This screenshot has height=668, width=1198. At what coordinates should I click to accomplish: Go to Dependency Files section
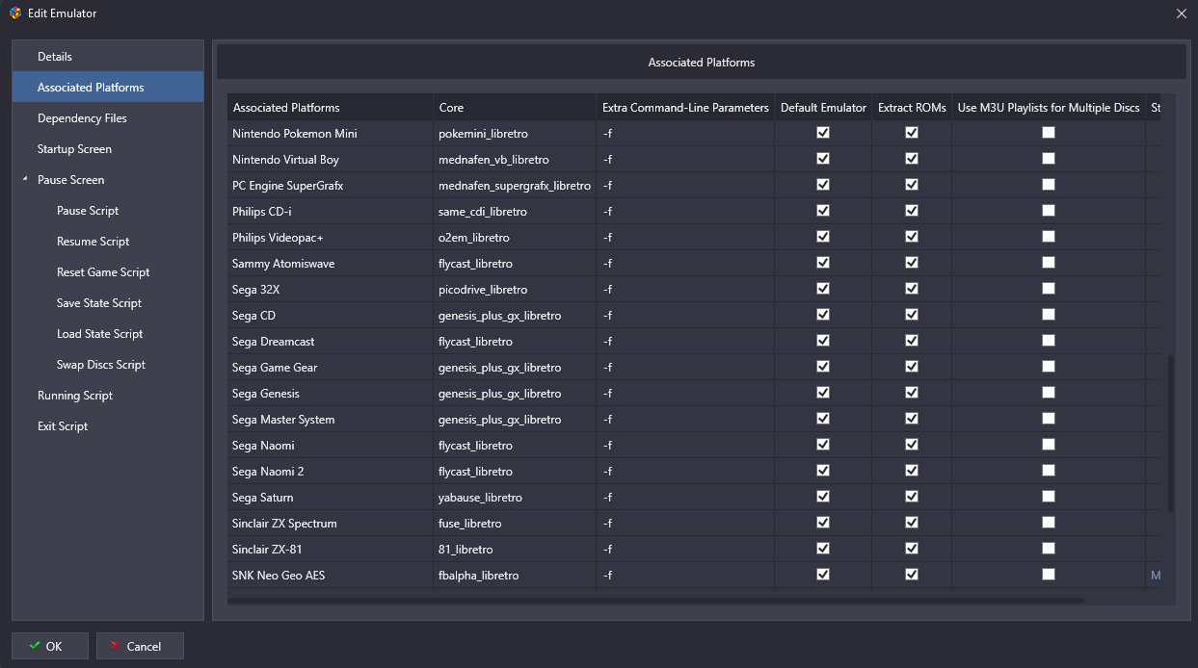[x=108, y=118]
